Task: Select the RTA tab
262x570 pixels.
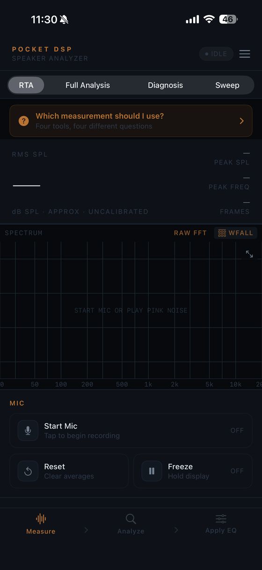Action: tap(26, 85)
